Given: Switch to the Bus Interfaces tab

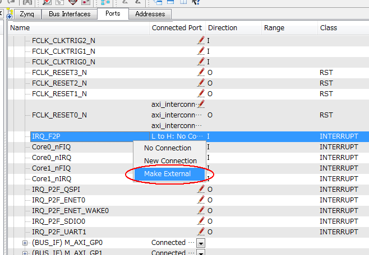Looking at the screenshot, I should 70,14.
